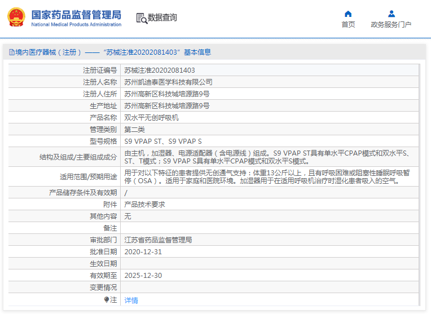Click the document icon before 境内医疗器械

(11, 52)
